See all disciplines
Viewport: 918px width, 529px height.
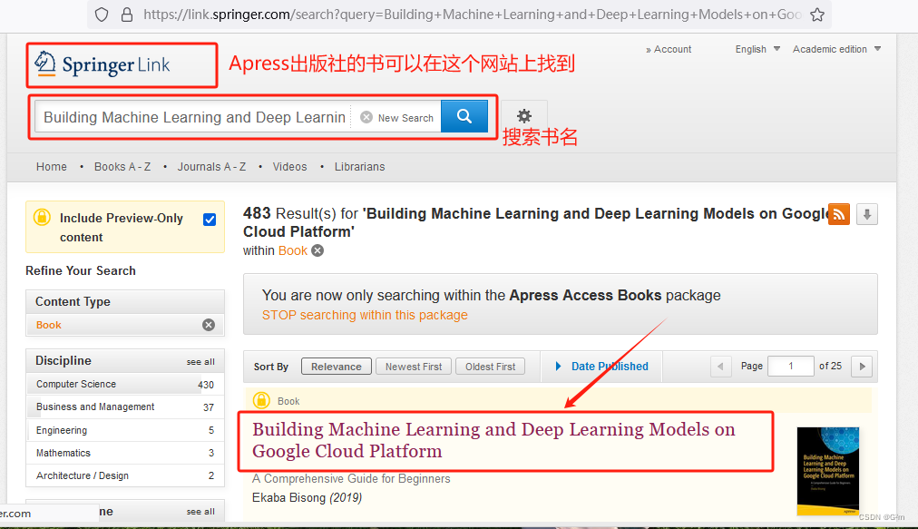[200, 362]
